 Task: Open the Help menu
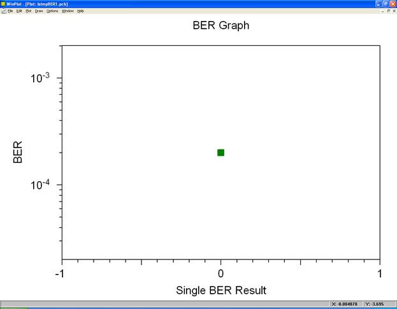tap(80, 11)
